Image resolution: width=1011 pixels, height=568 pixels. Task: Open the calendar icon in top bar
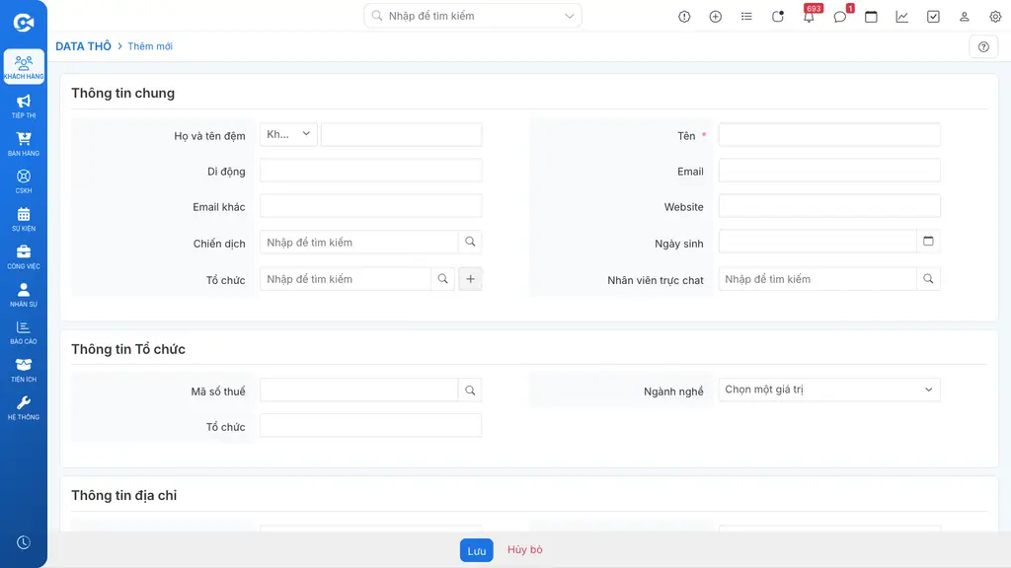tap(871, 17)
